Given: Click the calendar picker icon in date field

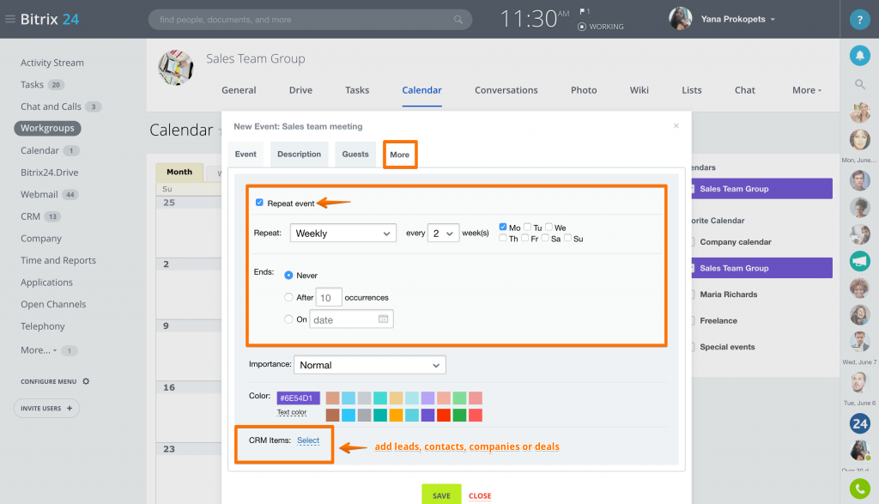Looking at the screenshot, I should pos(383,319).
